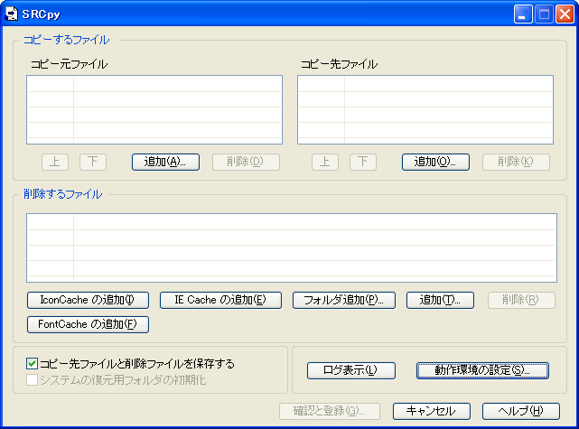
Task: Maximize the SRCpy window
Action: coord(545,14)
